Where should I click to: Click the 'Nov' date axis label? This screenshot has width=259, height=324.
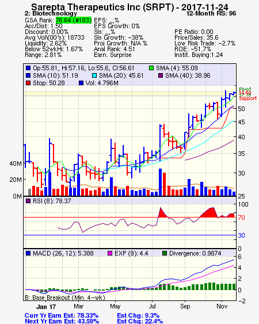(222, 306)
